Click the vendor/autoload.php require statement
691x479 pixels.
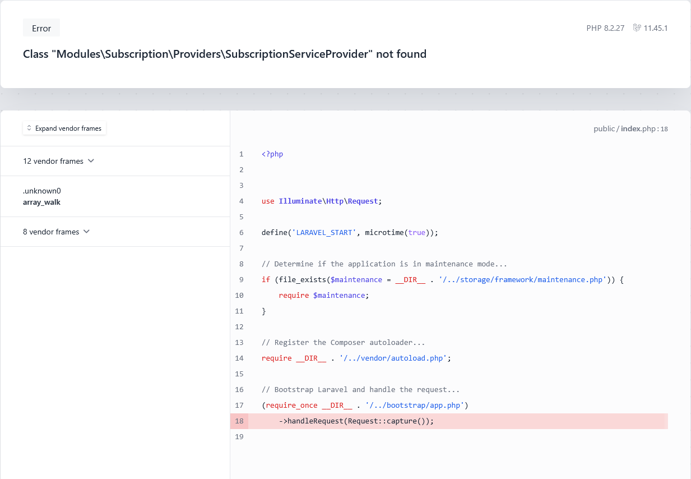tap(356, 358)
